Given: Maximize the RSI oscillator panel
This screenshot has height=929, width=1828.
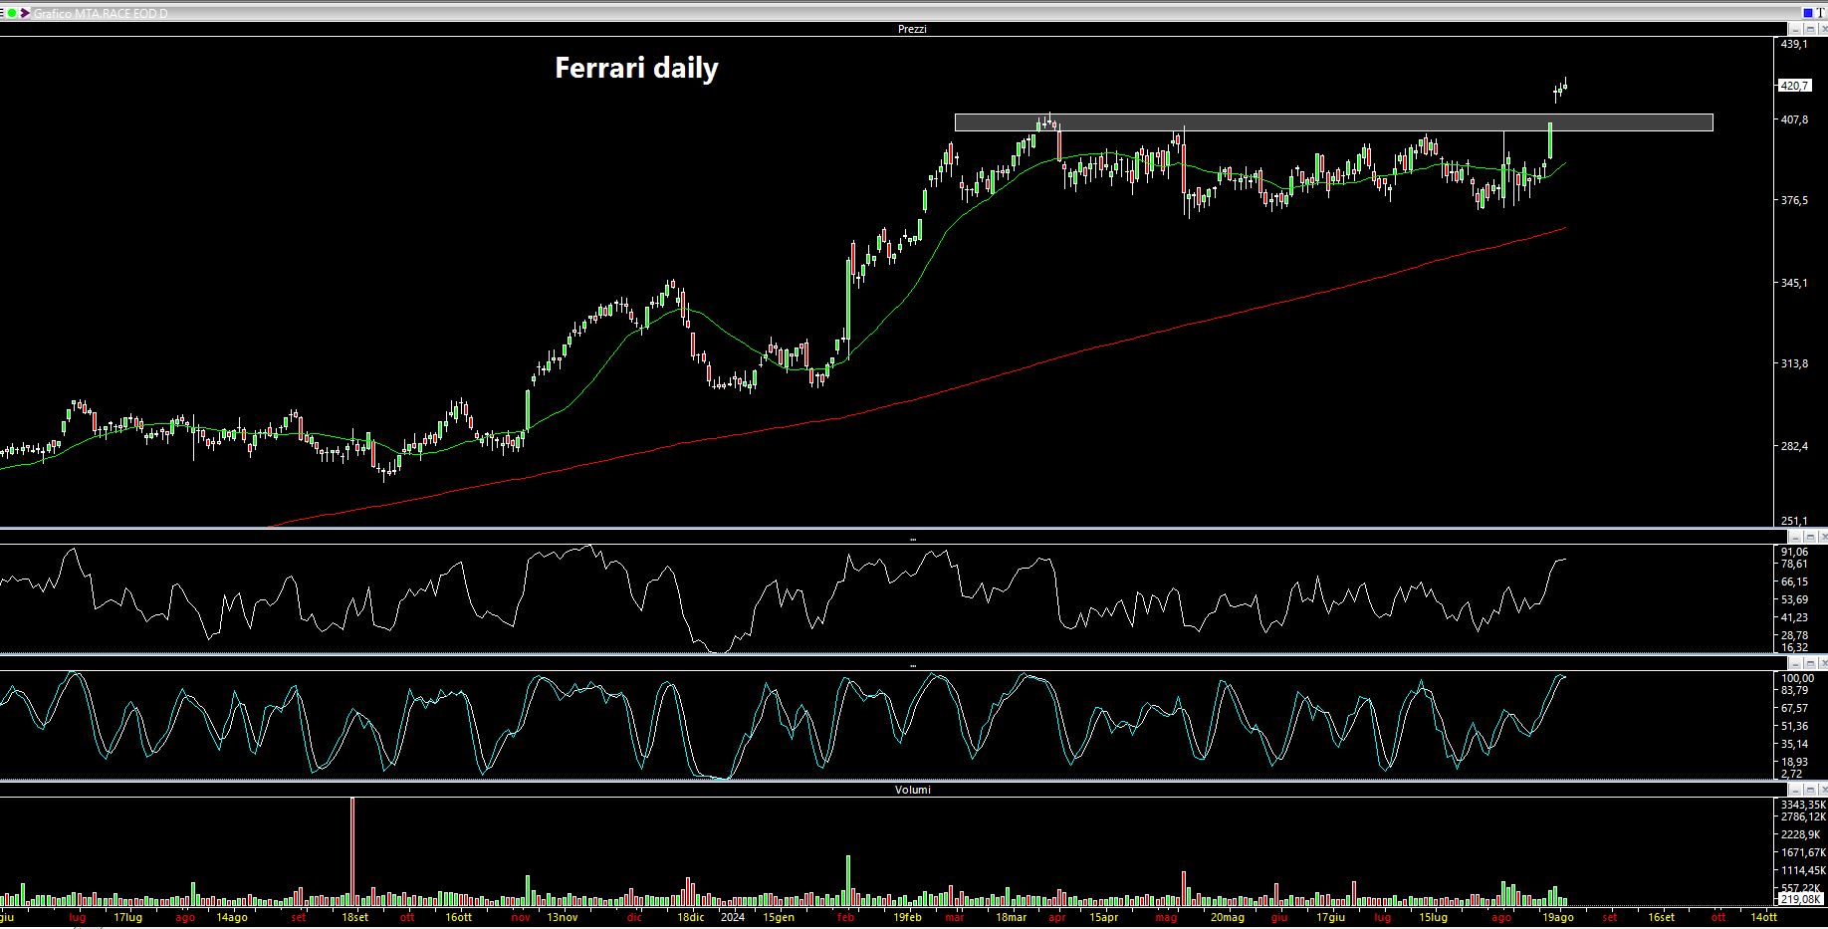Looking at the screenshot, I should pos(1810,538).
